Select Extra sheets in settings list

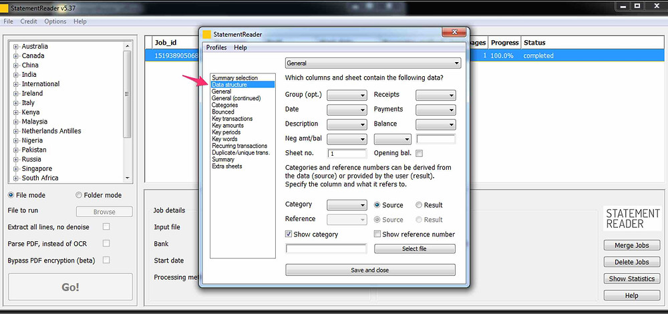coord(227,166)
